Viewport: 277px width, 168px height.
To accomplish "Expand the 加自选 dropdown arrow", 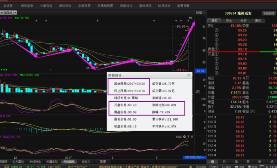I will (15, 12).
